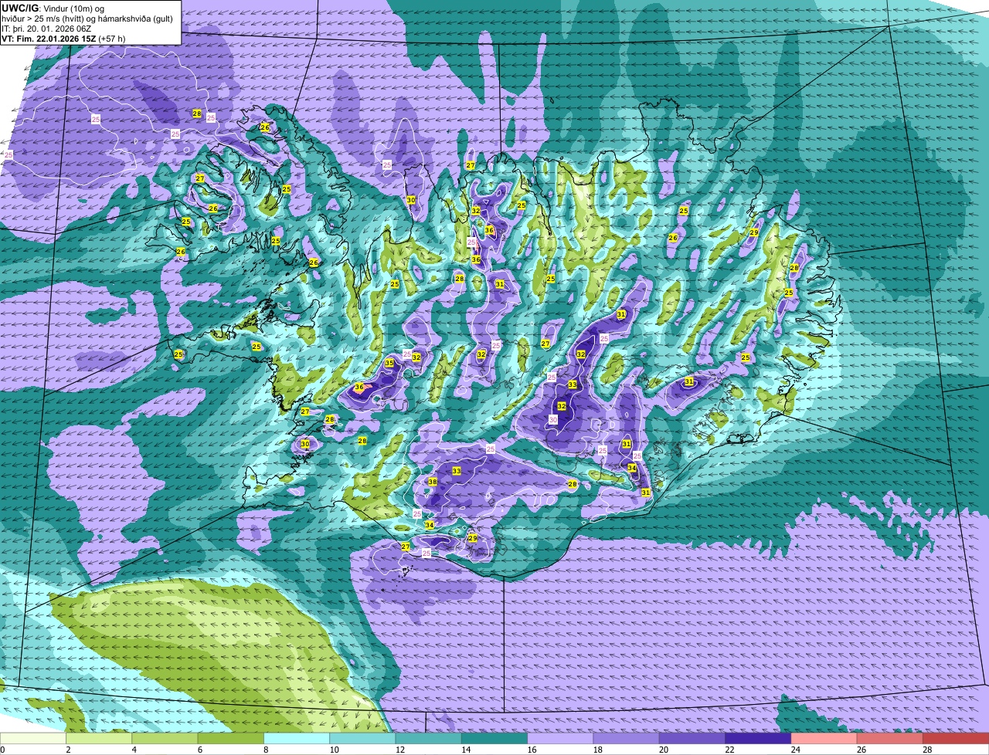The image size is (989, 755).
Task: Click the legend scale number 2
Action: pos(68,750)
